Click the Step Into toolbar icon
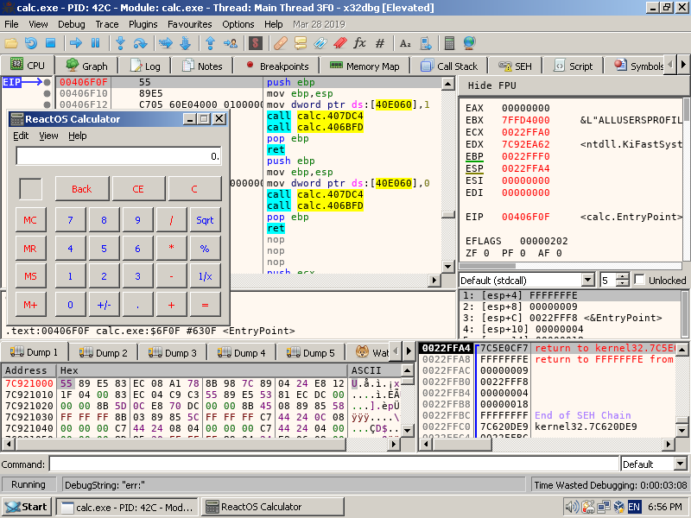 [x=120, y=43]
